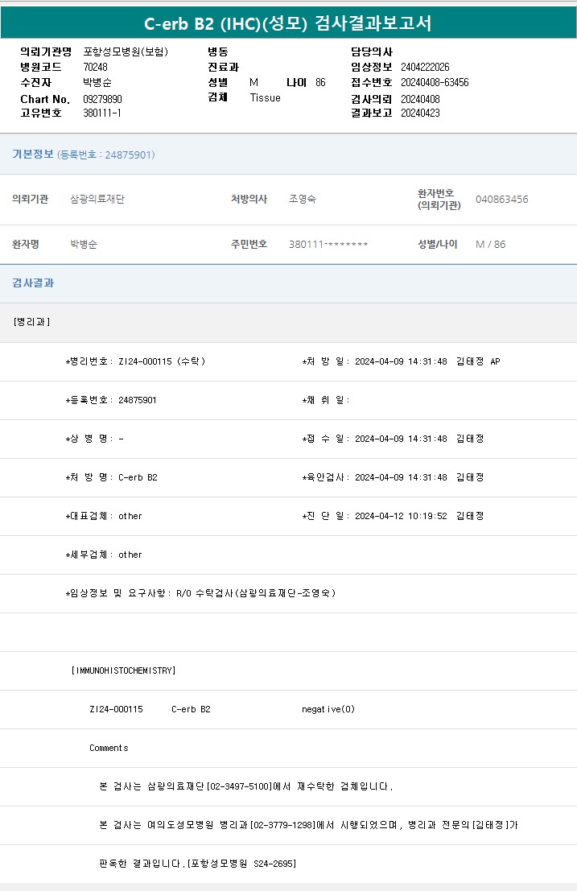Screen dimensions: 577x891
Task: Click the 환자번호 value 040863456
Action: 501,199
